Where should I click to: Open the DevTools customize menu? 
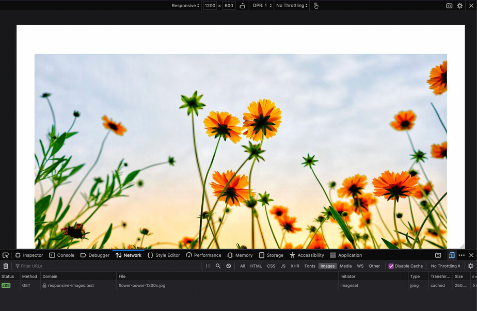(x=461, y=255)
